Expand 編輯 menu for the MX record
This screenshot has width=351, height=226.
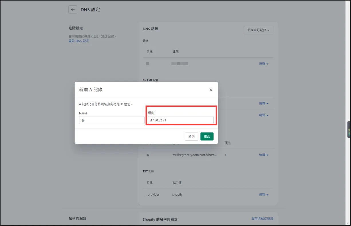[x=263, y=155]
